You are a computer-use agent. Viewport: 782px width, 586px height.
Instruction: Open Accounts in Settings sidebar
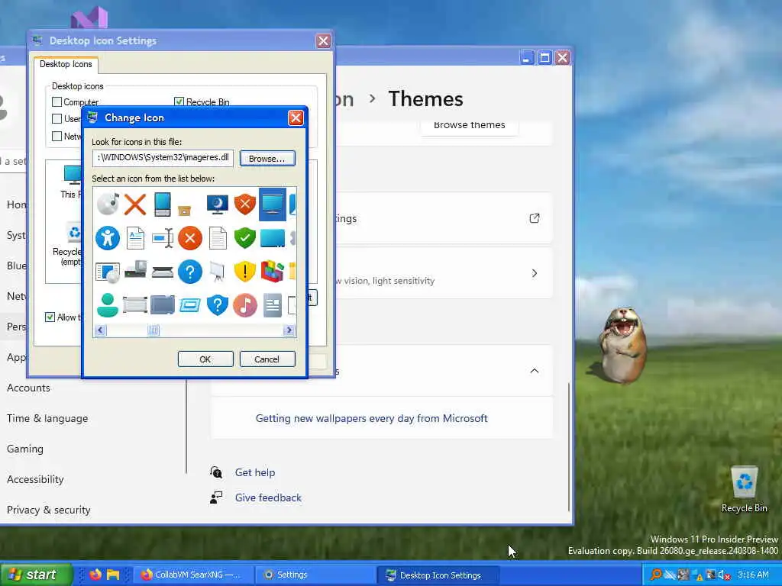point(28,388)
